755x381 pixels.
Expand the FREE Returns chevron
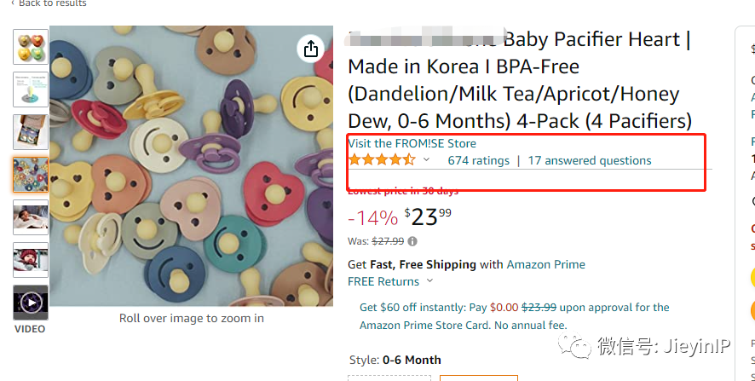(429, 281)
